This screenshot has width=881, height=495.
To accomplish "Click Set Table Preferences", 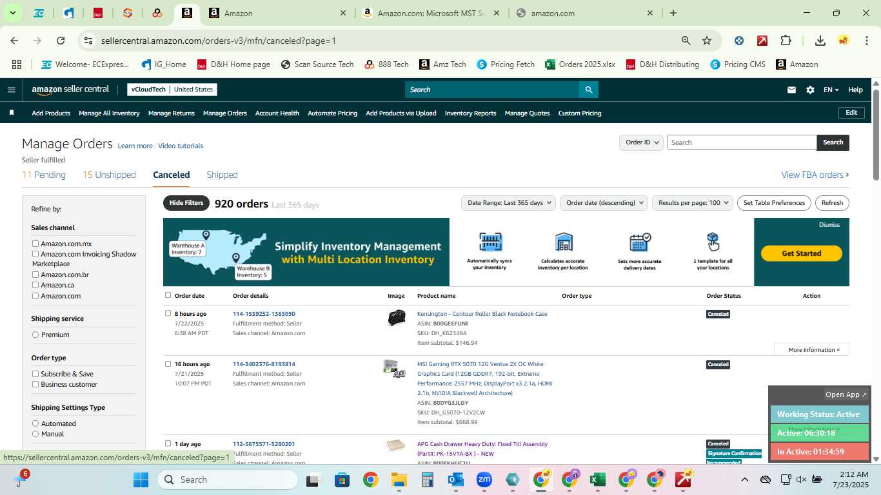I will click(774, 203).
